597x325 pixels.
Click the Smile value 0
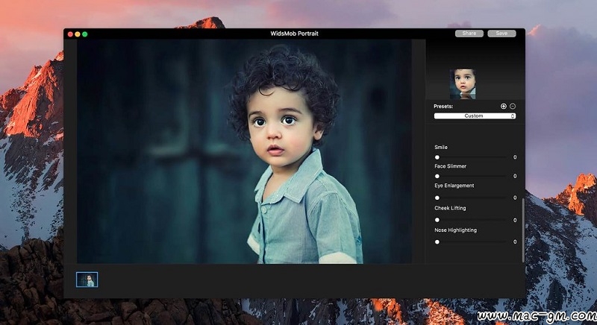point(515,157)
